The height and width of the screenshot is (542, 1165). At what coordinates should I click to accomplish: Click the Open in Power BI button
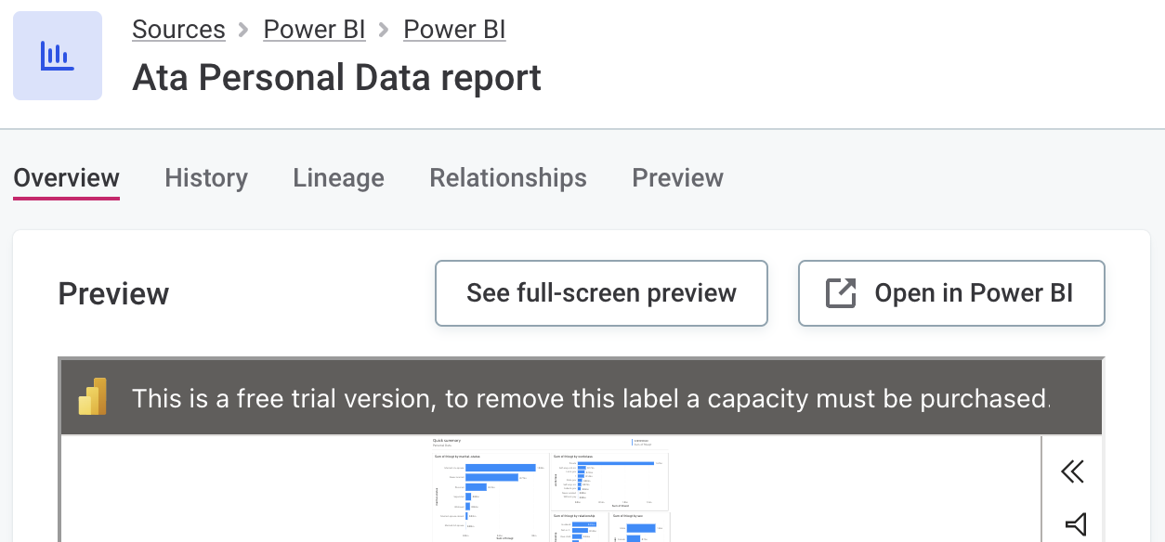tap(951, 293)
